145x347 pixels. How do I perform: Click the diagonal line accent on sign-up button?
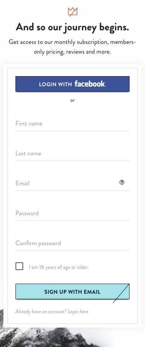pos(121,294)
